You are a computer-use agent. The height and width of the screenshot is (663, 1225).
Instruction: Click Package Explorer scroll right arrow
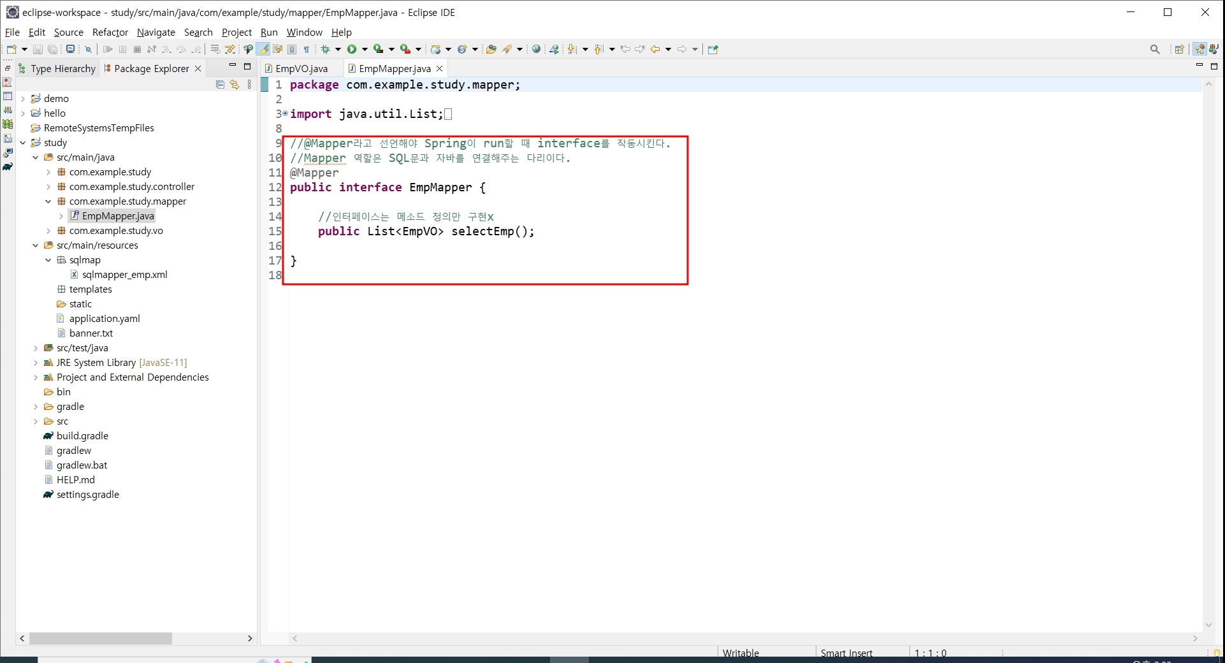(250, 638)
